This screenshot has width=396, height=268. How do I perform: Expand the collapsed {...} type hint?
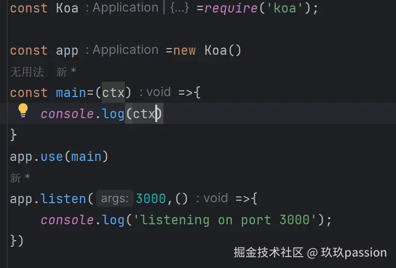[x=180, y=8]
